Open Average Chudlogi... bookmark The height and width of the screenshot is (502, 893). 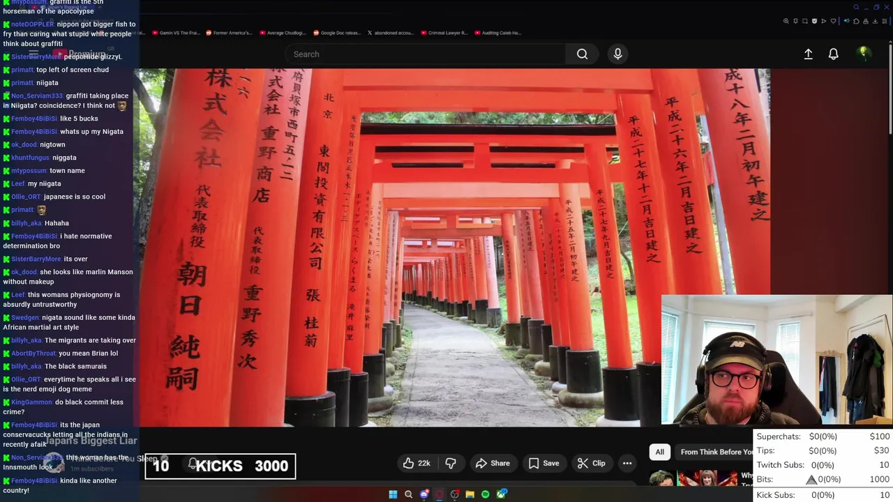[282, 33]
